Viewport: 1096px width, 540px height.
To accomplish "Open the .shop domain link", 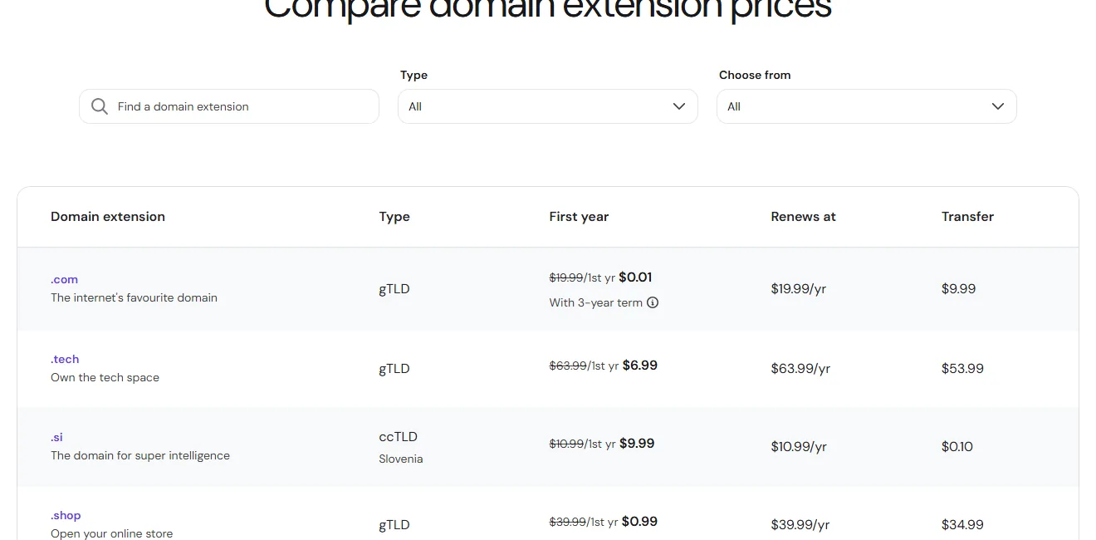I will (66, 515).
